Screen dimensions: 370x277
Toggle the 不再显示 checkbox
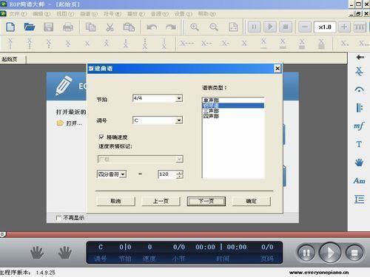58,218
